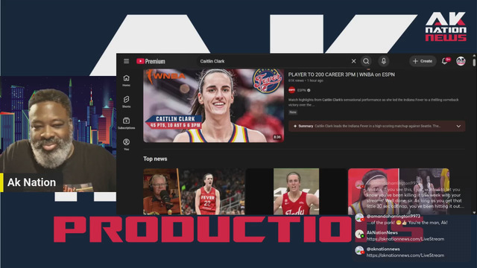Open the account avatar menu
This screenshot has height=268, width=477.
tap(461, 61)
